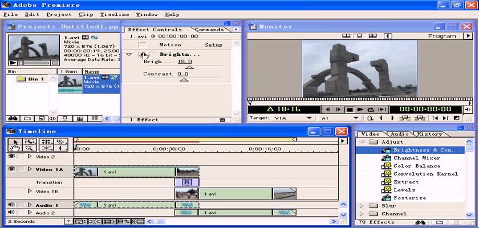The width and height of the screenshot is (479, 228).
Task: Open the Target A1 audio dropdown
Action: point(356,118)
